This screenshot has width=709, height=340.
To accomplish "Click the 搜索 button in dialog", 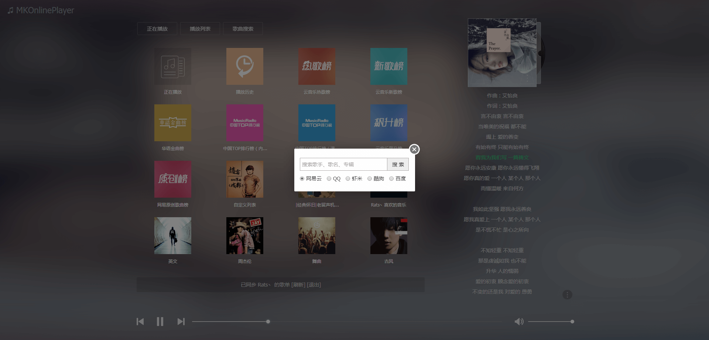I will click(x=398, y=164).
